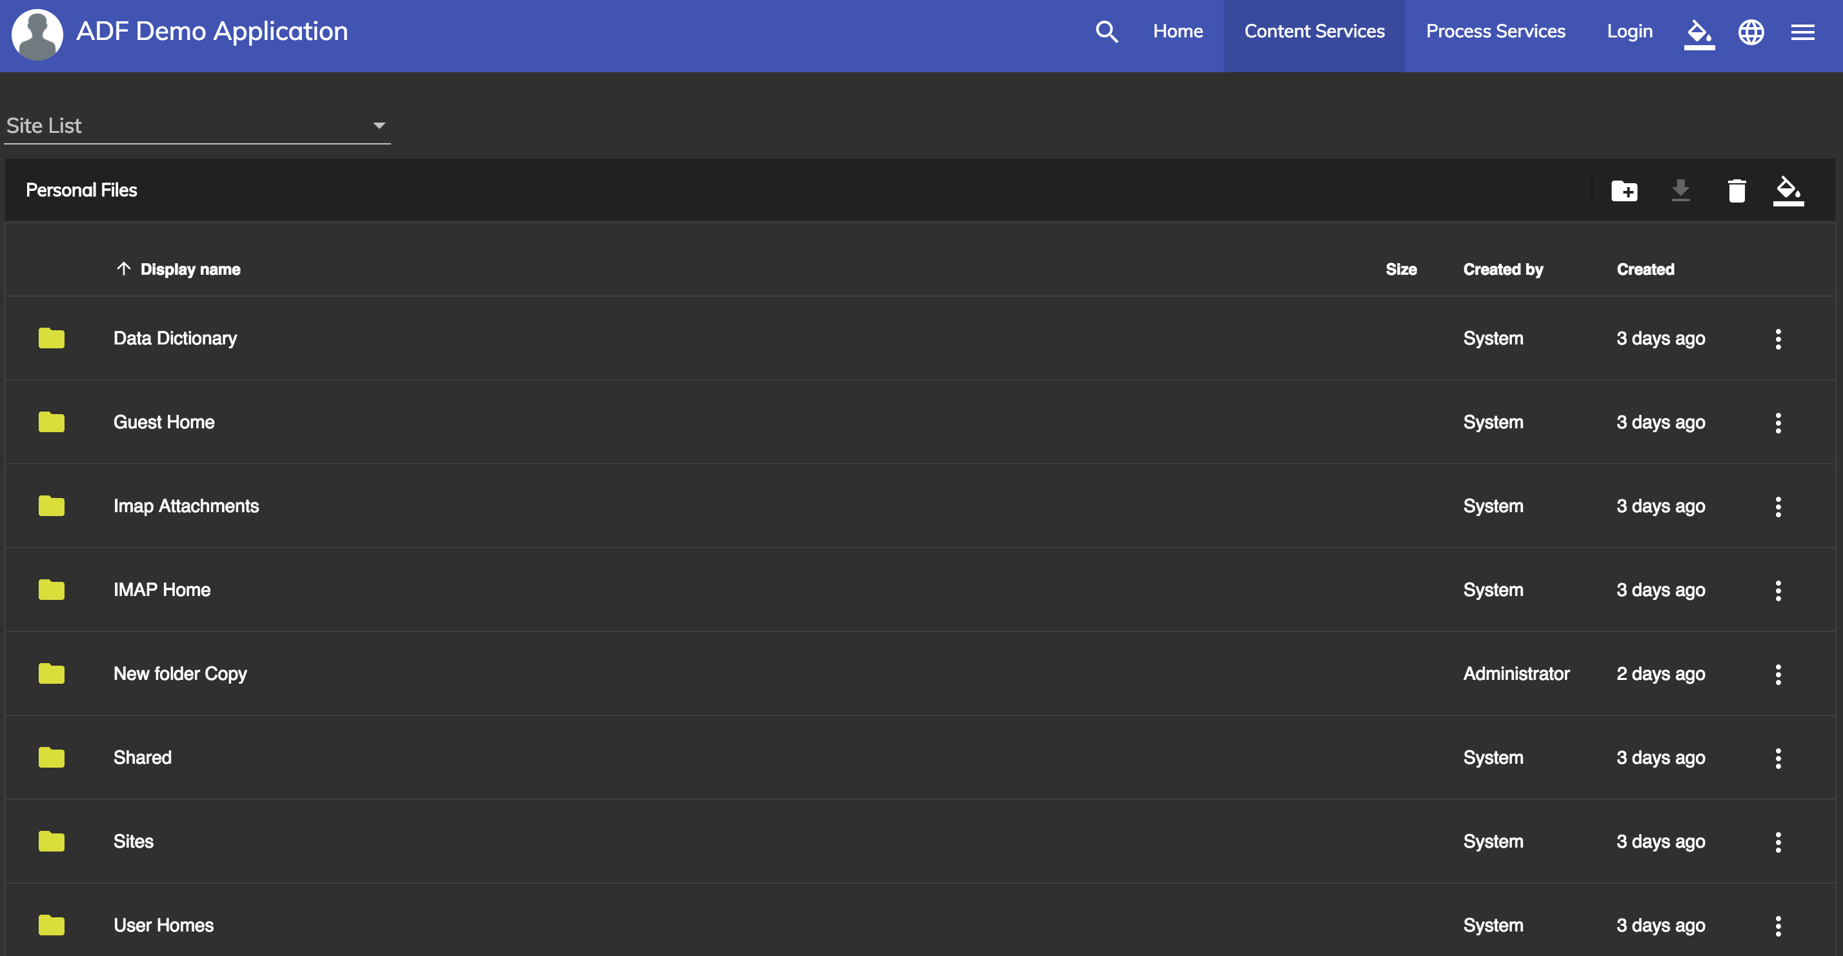The width and height of the screenshot is (1843, 956).
Task: Select the Imap Attachments folder name
Action: [186, 506]
